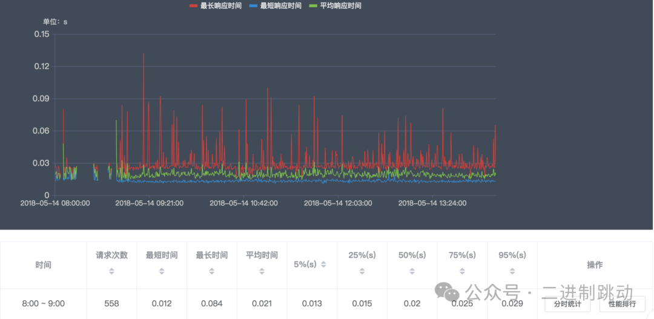Select the 8:00 ~ 9:00 time cell
654x319 pixels.
[43, 303]
